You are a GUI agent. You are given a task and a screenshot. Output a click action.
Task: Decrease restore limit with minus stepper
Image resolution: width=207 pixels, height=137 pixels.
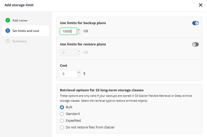point(79,54)
